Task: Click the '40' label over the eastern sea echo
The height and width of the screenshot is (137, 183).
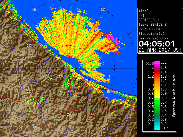Action: (x=108, y=46)
